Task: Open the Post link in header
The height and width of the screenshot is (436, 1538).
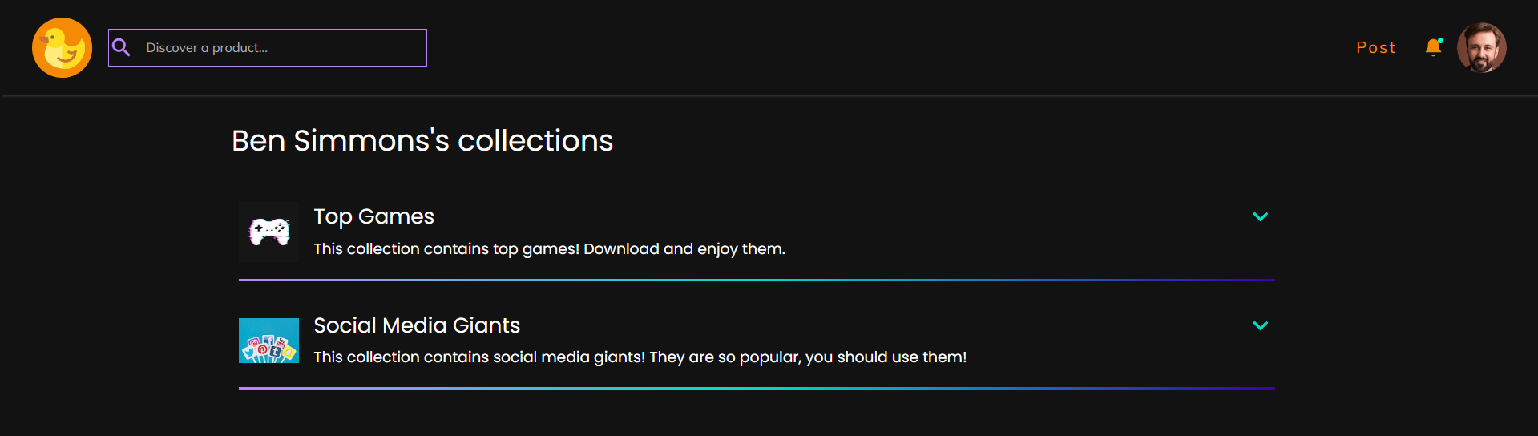Action: click(x=1375, y=48)
